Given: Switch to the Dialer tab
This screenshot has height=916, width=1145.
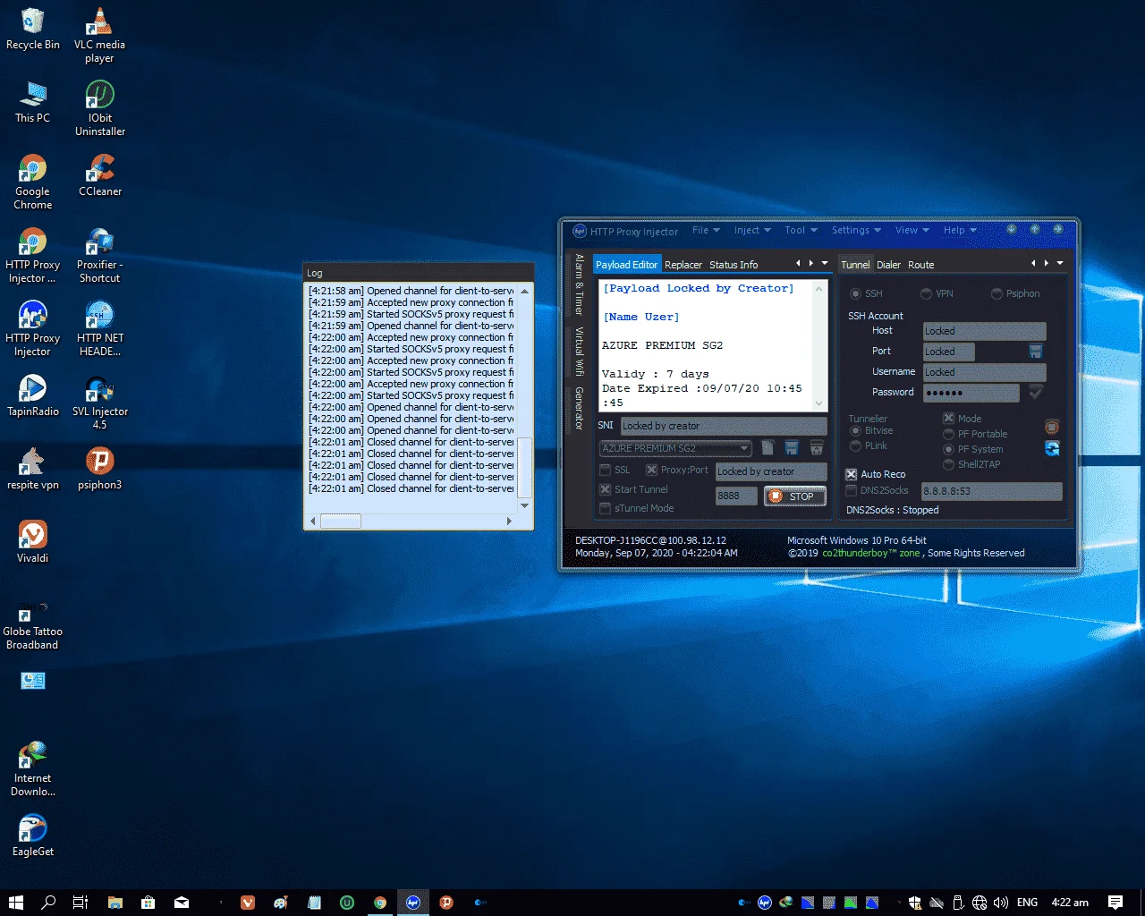Looking at the screenshot, I should 888,265.
